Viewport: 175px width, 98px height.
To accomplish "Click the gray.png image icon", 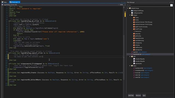I will pos(134,34).
